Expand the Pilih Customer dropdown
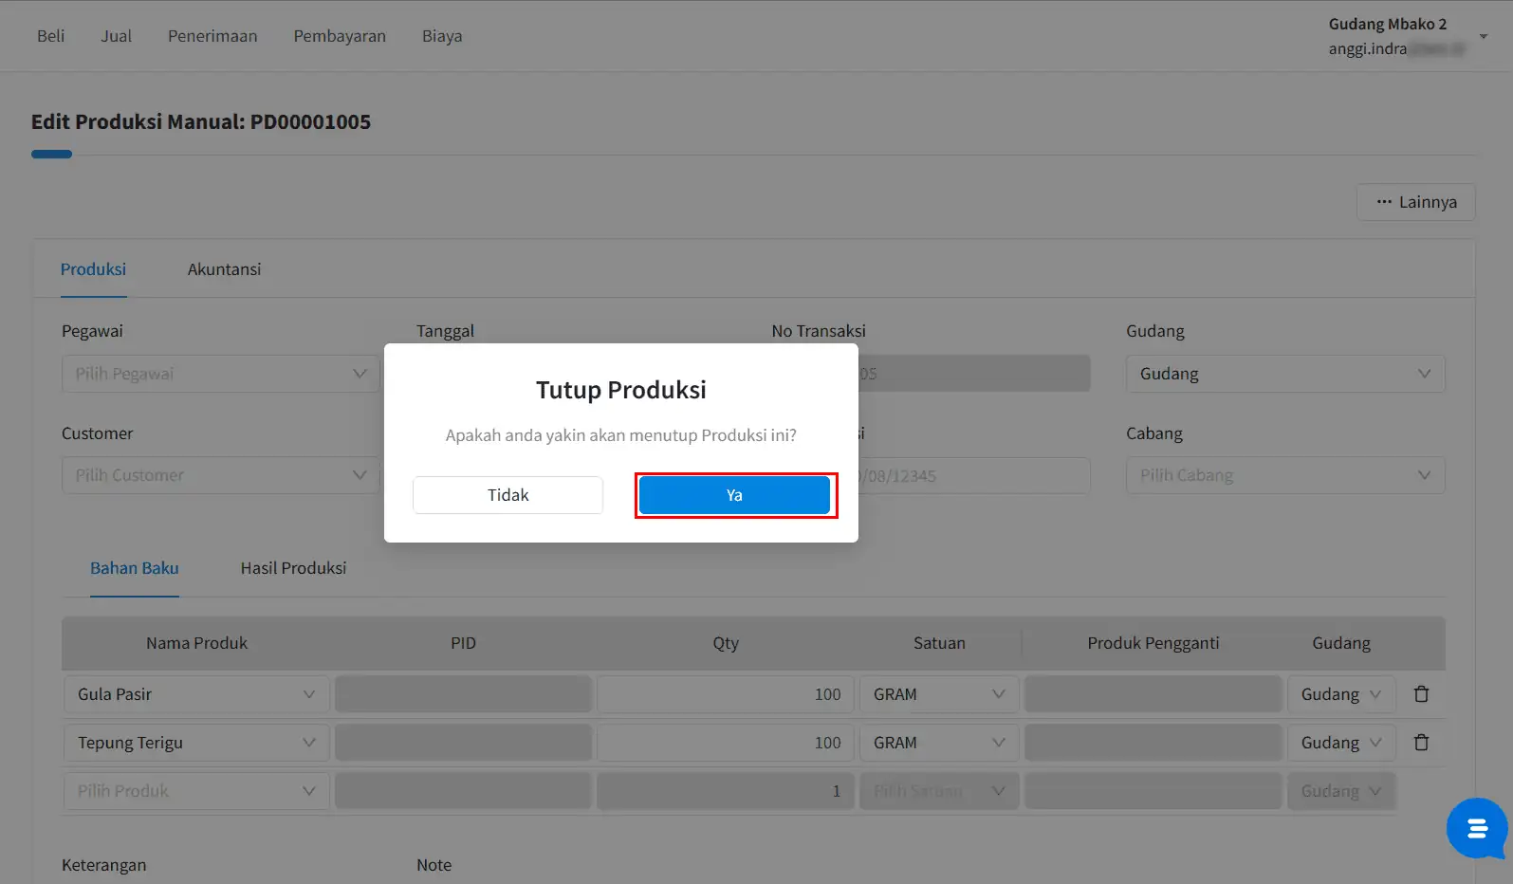Viewport: 1513px width, 884px height. coord(220,475)
